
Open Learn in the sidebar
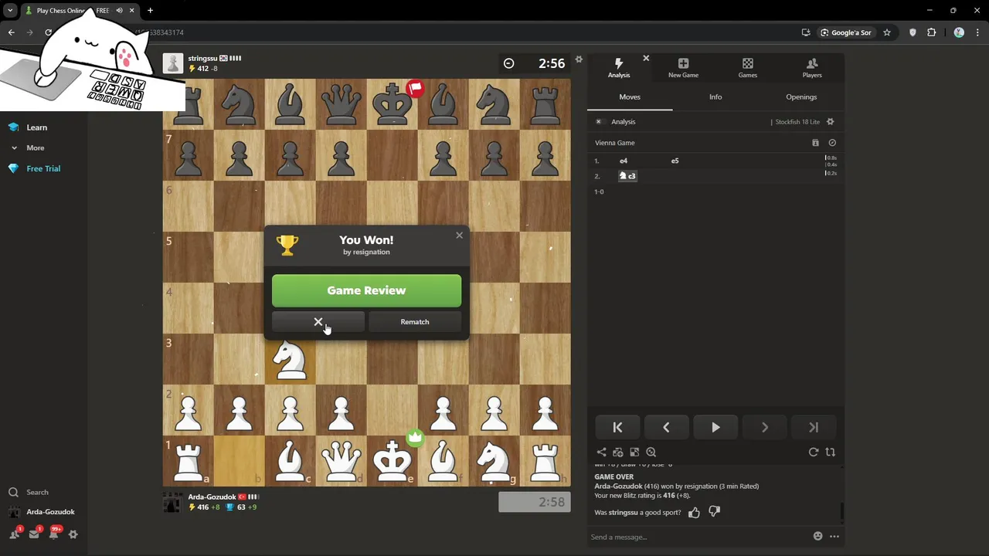point(37,127)
